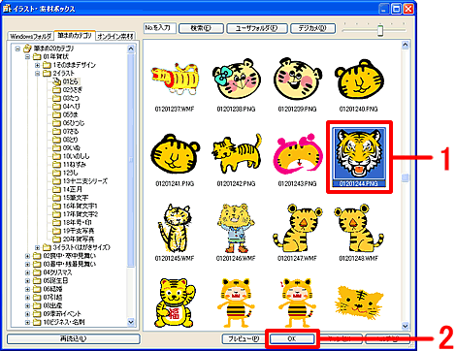
Task: Open the 18年号・印 category
Action: (x=78, y=223)
